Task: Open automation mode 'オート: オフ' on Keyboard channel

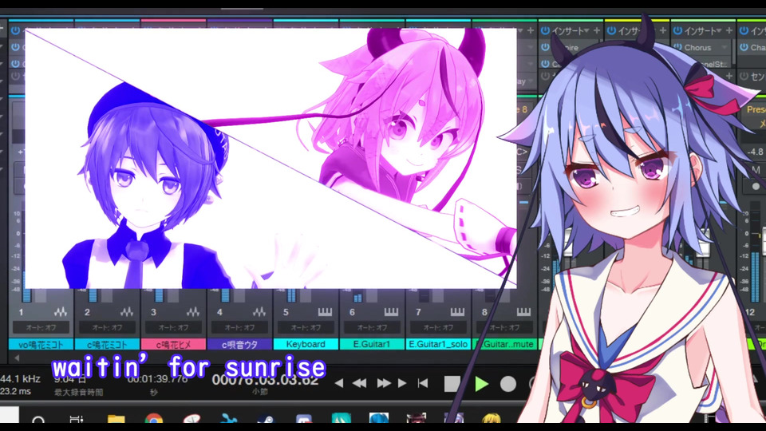Action: 306,327
